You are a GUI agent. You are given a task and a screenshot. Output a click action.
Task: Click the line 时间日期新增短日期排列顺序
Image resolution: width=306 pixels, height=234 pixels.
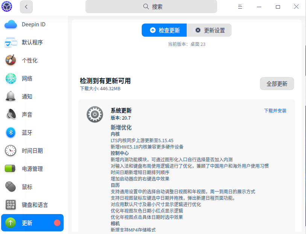click(140, 173)
